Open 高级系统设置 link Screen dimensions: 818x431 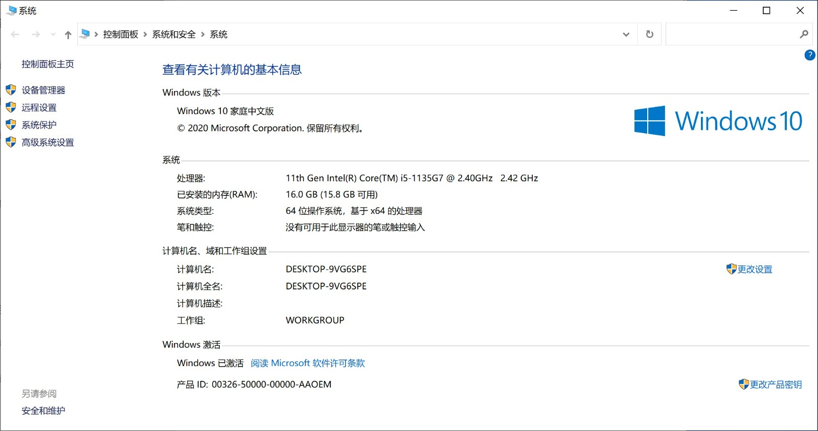48,142
